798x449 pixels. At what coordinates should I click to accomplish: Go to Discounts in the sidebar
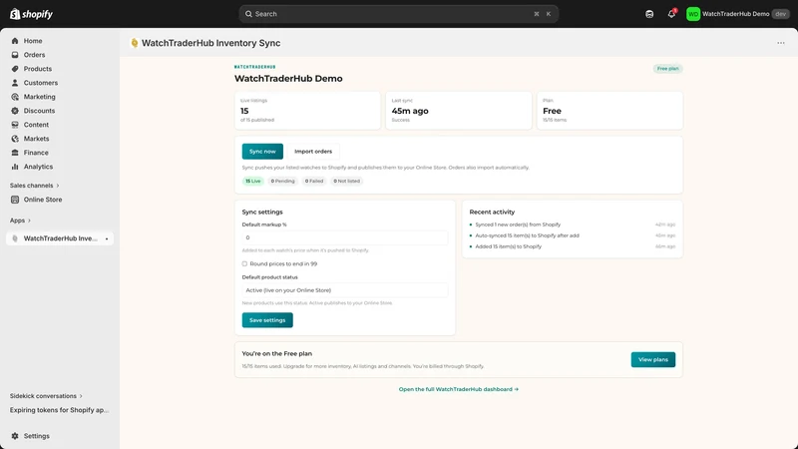click(x=39, y=111)
